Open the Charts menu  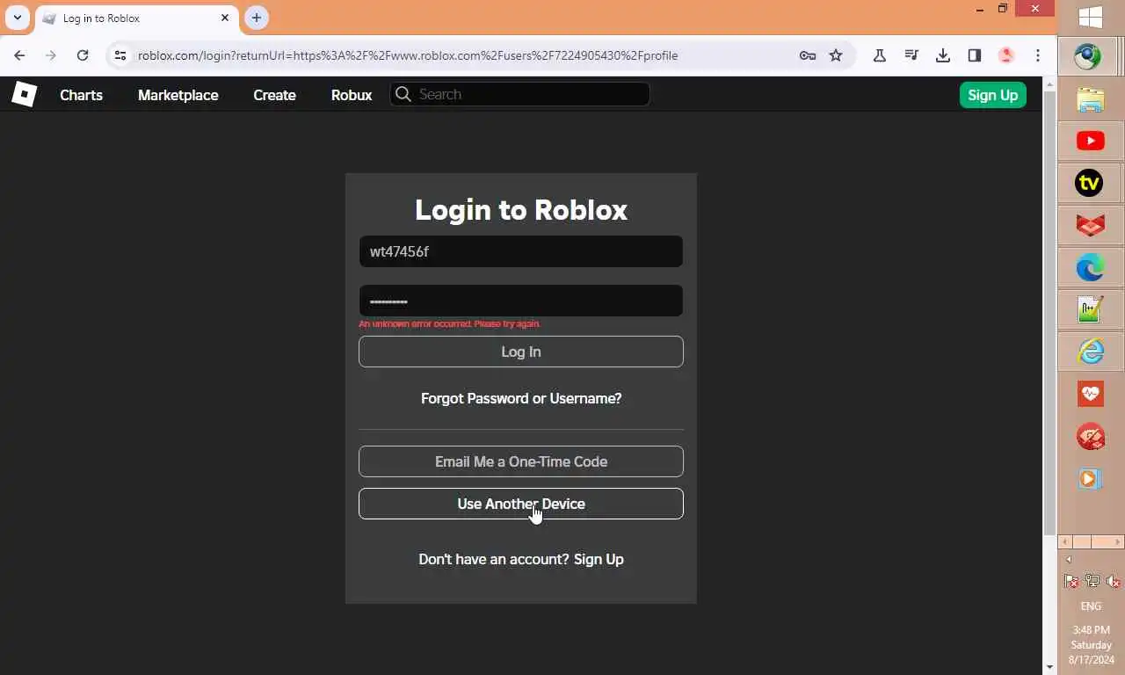81,95
